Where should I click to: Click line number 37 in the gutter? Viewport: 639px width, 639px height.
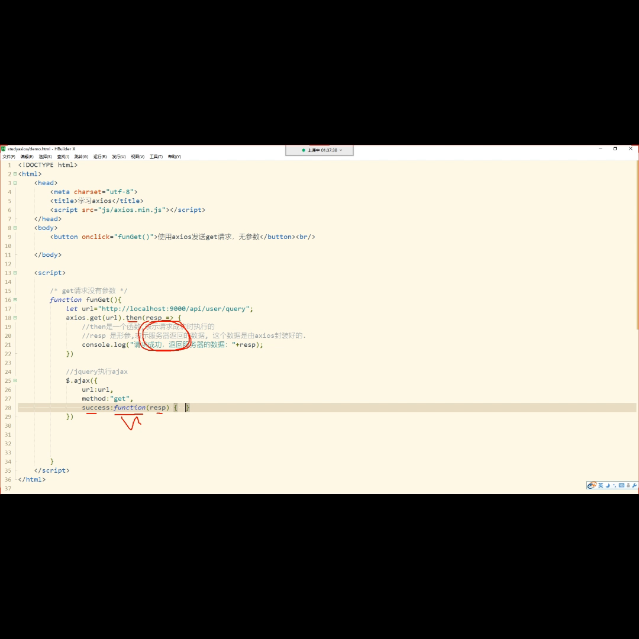coord(8,489)
